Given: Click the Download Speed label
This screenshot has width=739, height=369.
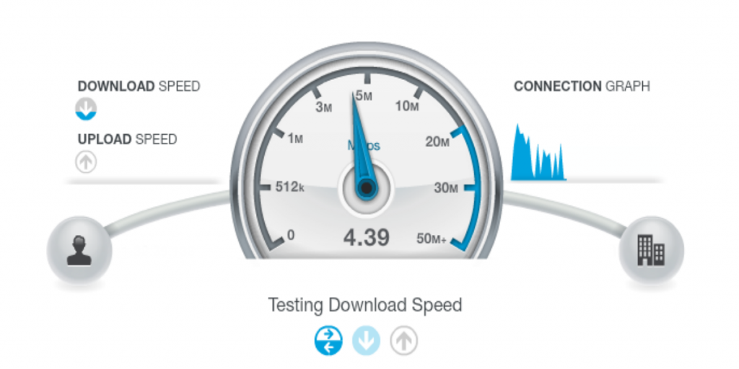Looking at the screenshot, I should [139, 86].
